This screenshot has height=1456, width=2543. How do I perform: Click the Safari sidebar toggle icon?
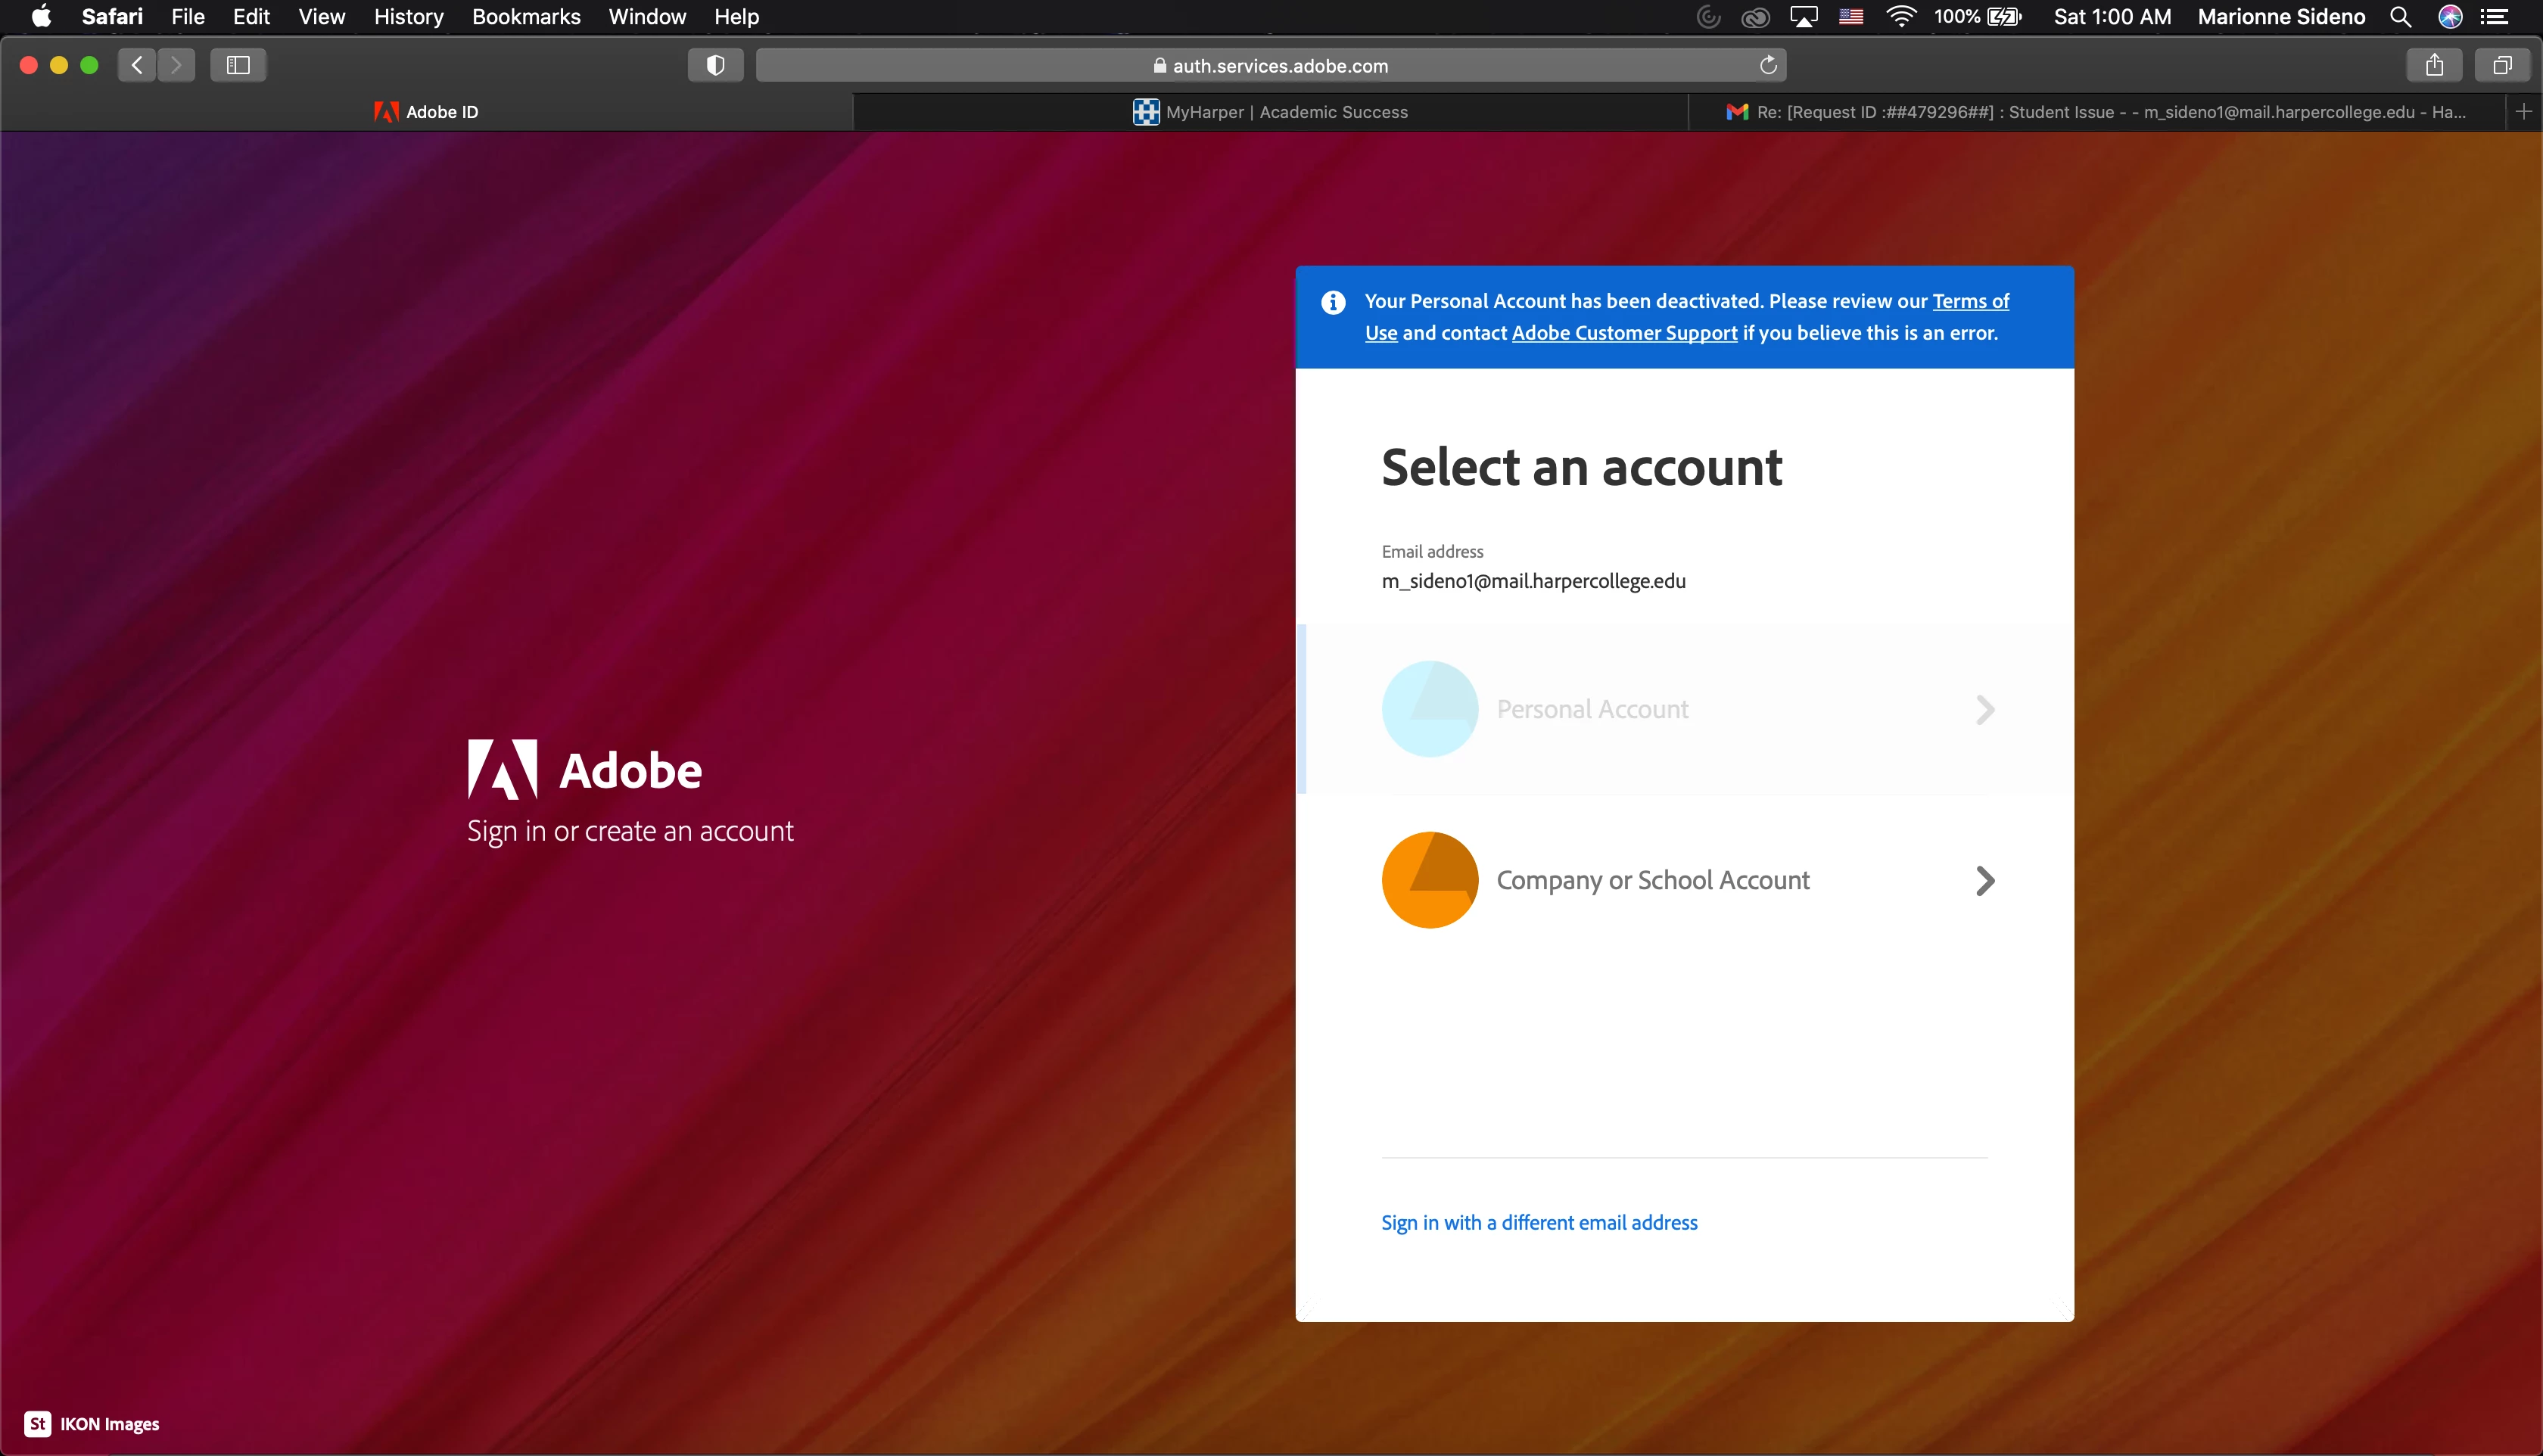click(x=238, y=65)
